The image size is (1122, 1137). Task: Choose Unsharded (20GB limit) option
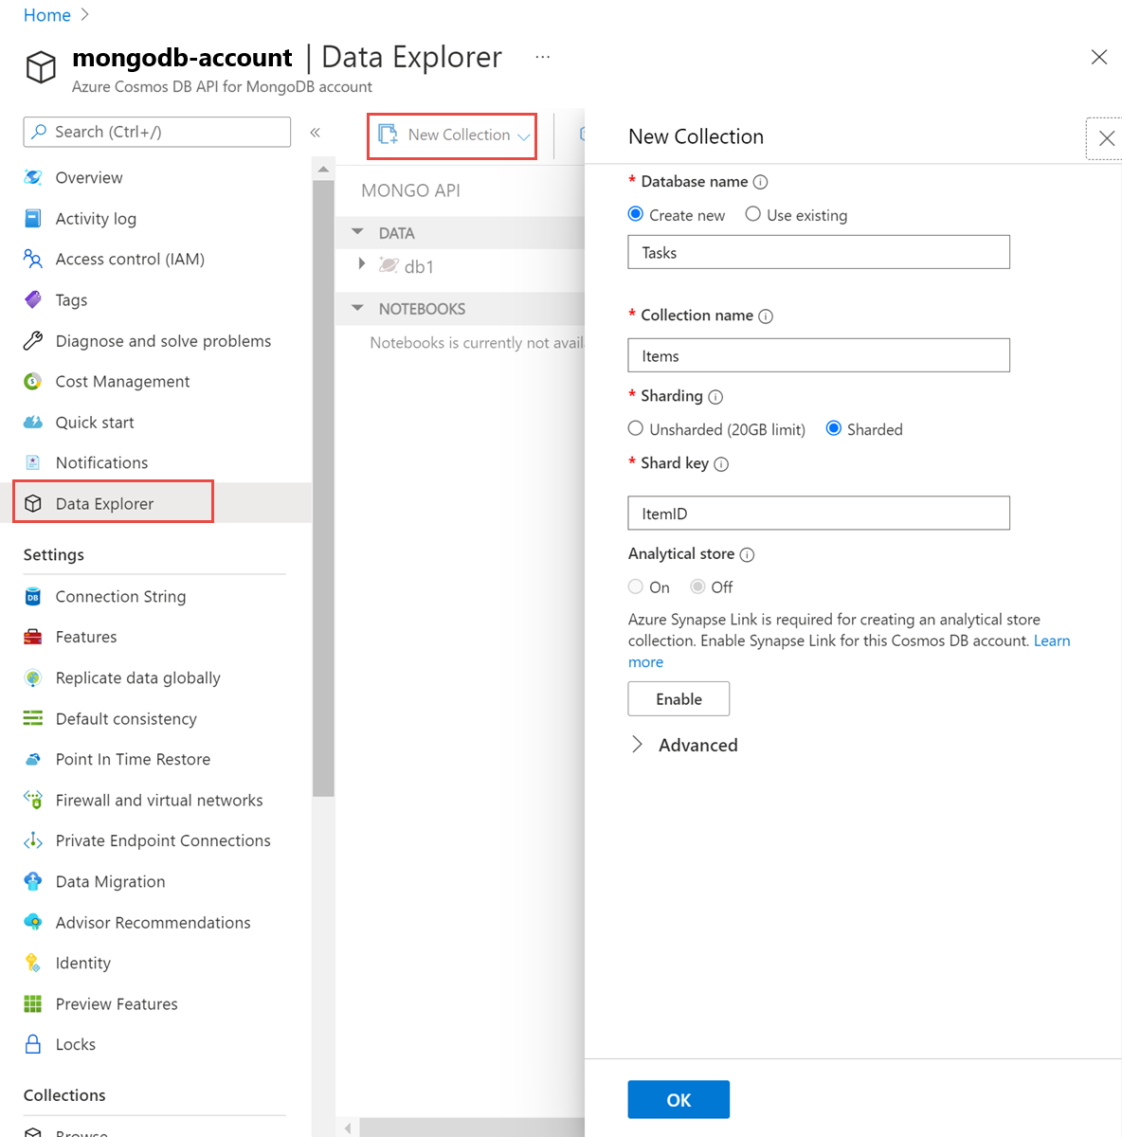point(636,428)
